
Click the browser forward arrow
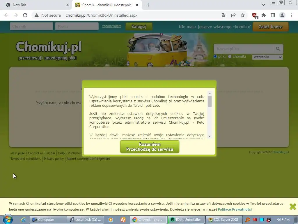(x=16, y=15)
